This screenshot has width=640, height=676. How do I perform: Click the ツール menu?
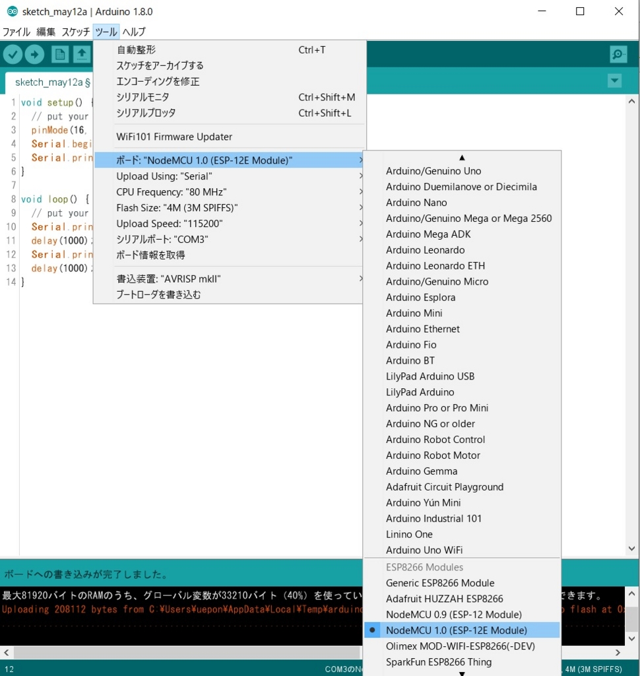(x=106, y=32)
